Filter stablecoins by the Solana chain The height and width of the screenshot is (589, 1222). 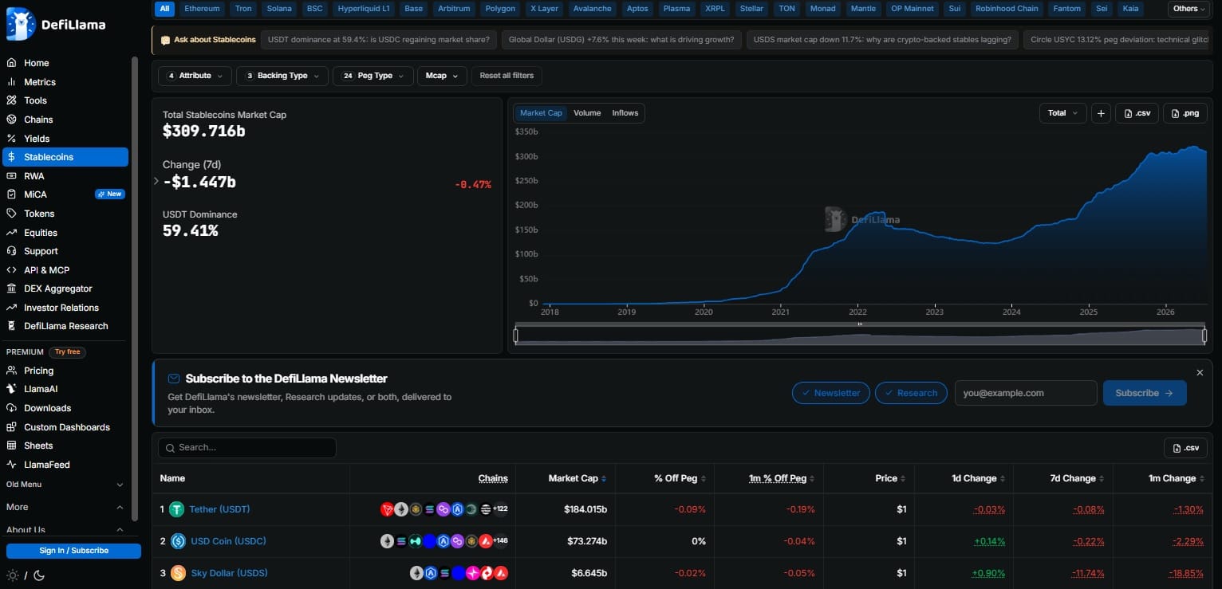pyautogui.click(x=280, y=9)
